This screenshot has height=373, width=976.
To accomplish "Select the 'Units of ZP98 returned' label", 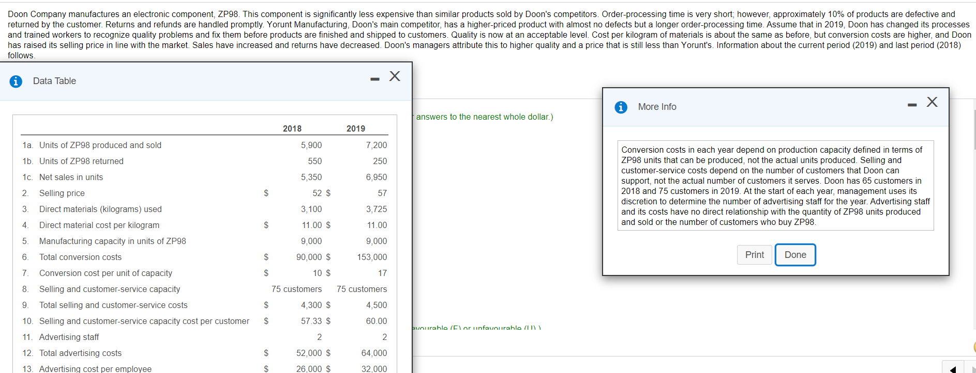I will [81, 161].
